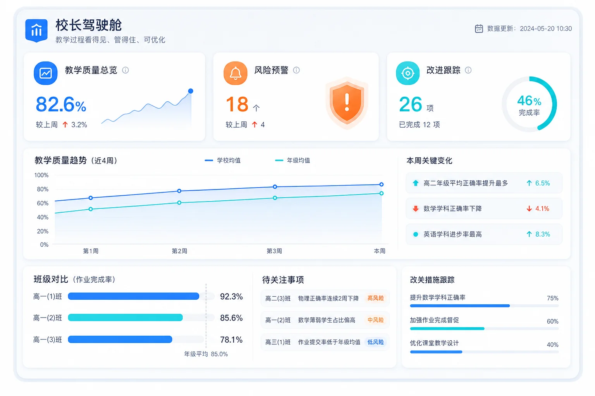Screen dimensions: 595x396
Task: Select 年级均值 data point at 第2周
Action: (x=179, y=203)
